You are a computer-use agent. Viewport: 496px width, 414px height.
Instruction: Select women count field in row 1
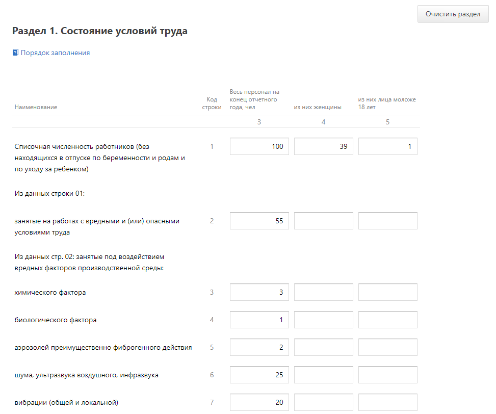324,146
